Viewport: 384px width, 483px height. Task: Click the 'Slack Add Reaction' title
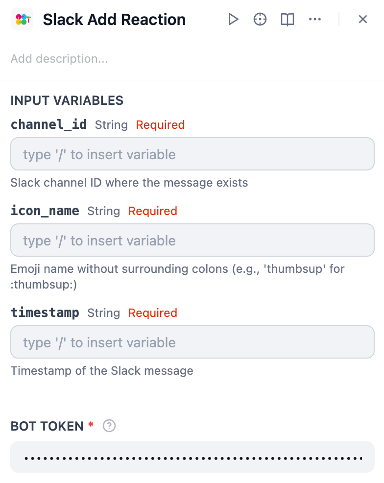[x=114, y=20]
